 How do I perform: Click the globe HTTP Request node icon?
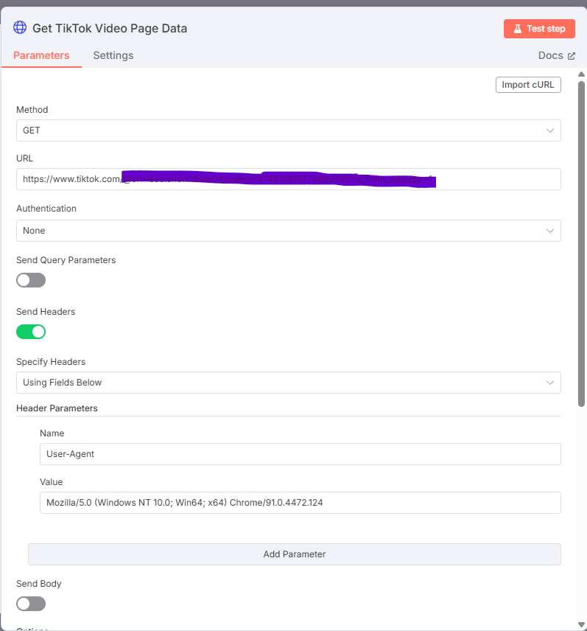[x=20, y=28]
